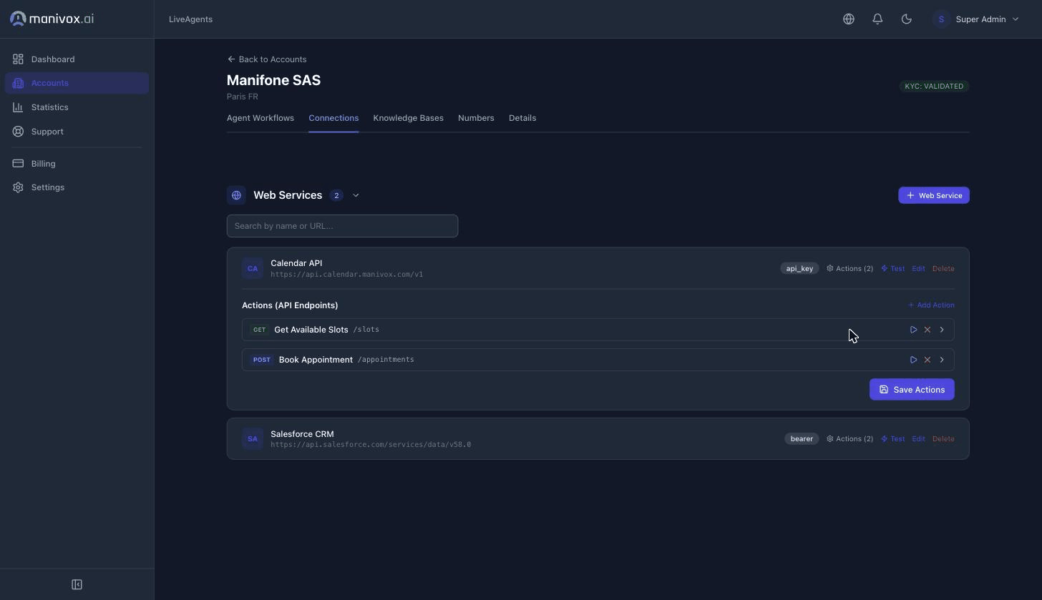
Task: Select Accounts in sidebar
Action: tap(77, 83)
